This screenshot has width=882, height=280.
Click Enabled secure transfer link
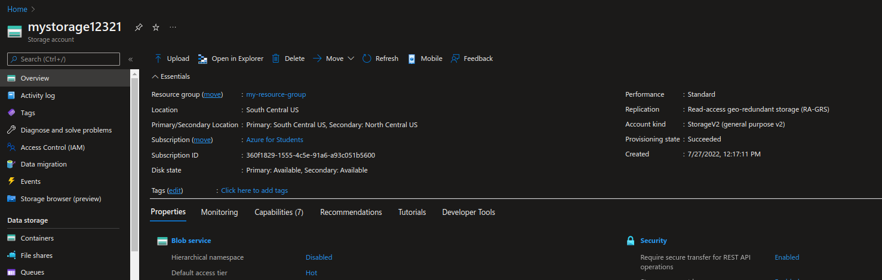coord(786,257)
